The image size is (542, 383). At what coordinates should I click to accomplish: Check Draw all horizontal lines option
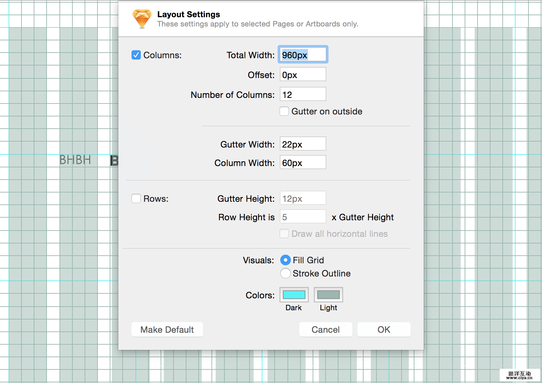point(284,234)
